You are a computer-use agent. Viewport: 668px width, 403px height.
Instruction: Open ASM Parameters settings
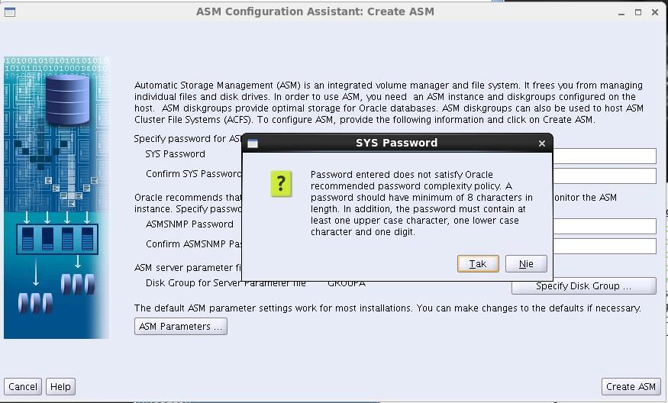click(x=181, y=327)
